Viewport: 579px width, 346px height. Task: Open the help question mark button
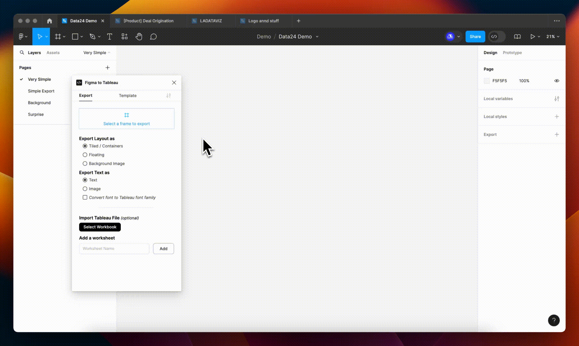[x=554, y=320]
